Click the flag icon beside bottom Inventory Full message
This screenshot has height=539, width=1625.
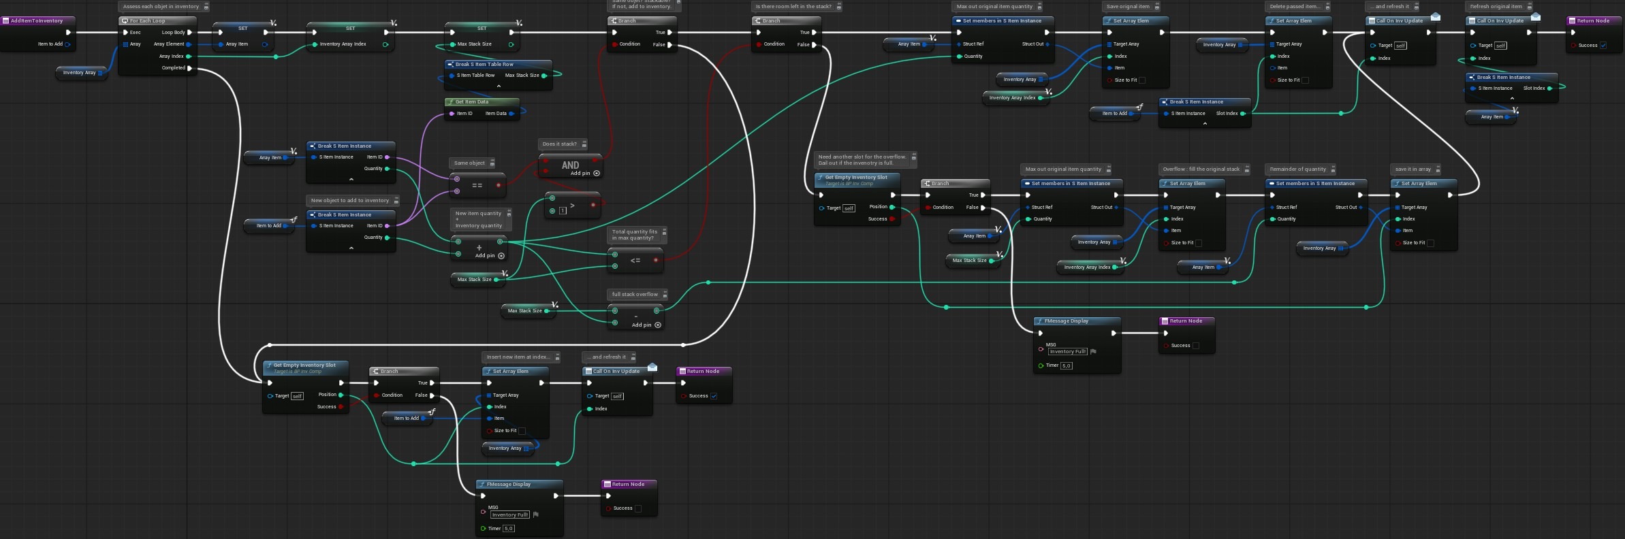(536, 514)
